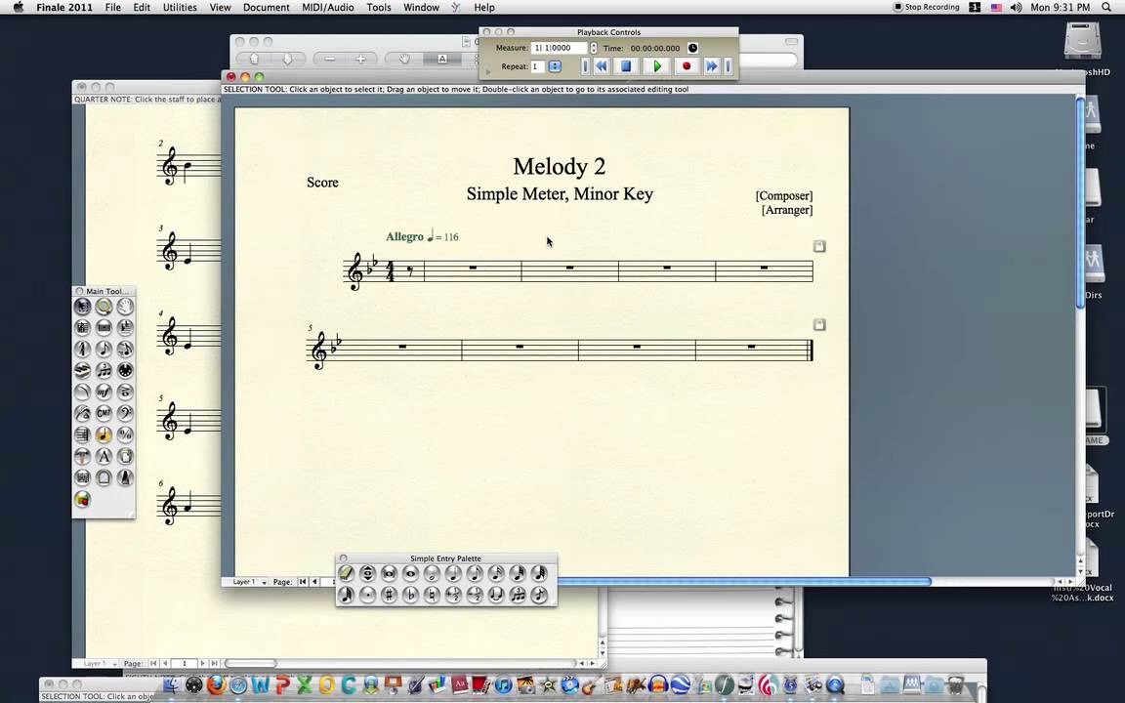Pick the Resize (%) tool in Main Tool palette
The width and height of the screenshot is (1125, 703).
[126, 434]
